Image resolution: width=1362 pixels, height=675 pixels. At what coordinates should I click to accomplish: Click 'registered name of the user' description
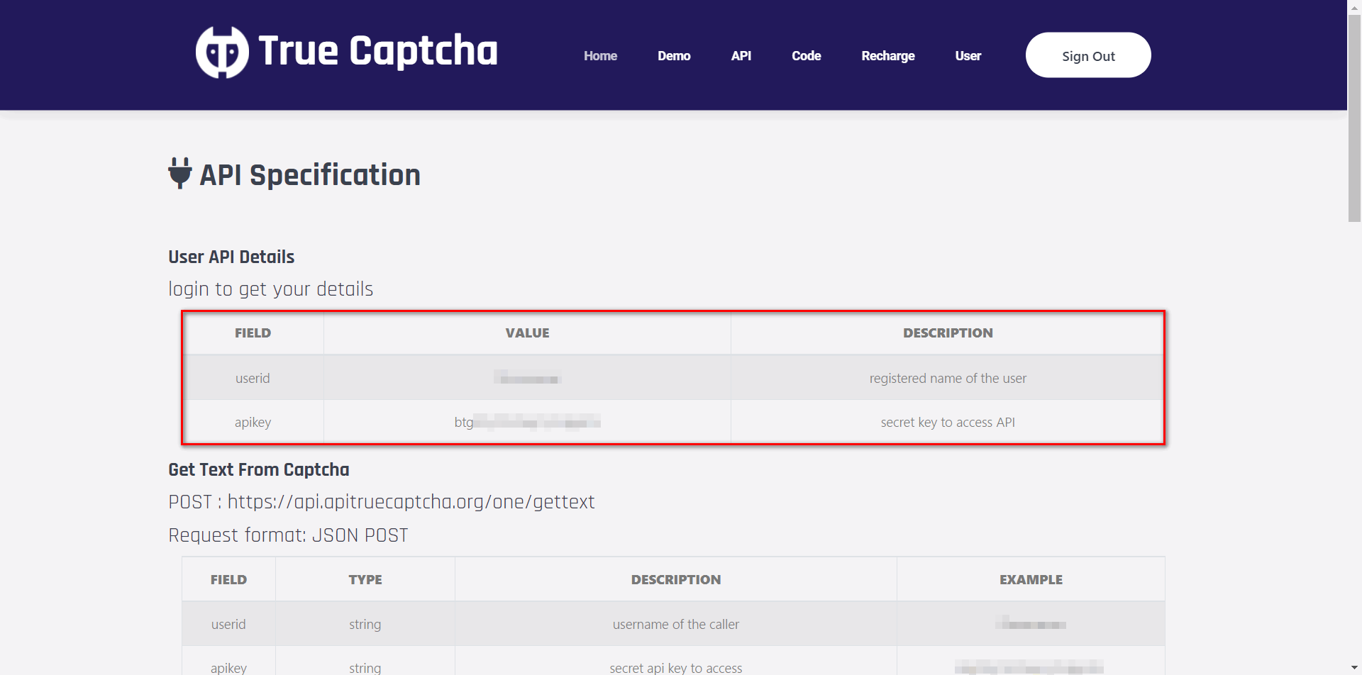tap(948, 378)
